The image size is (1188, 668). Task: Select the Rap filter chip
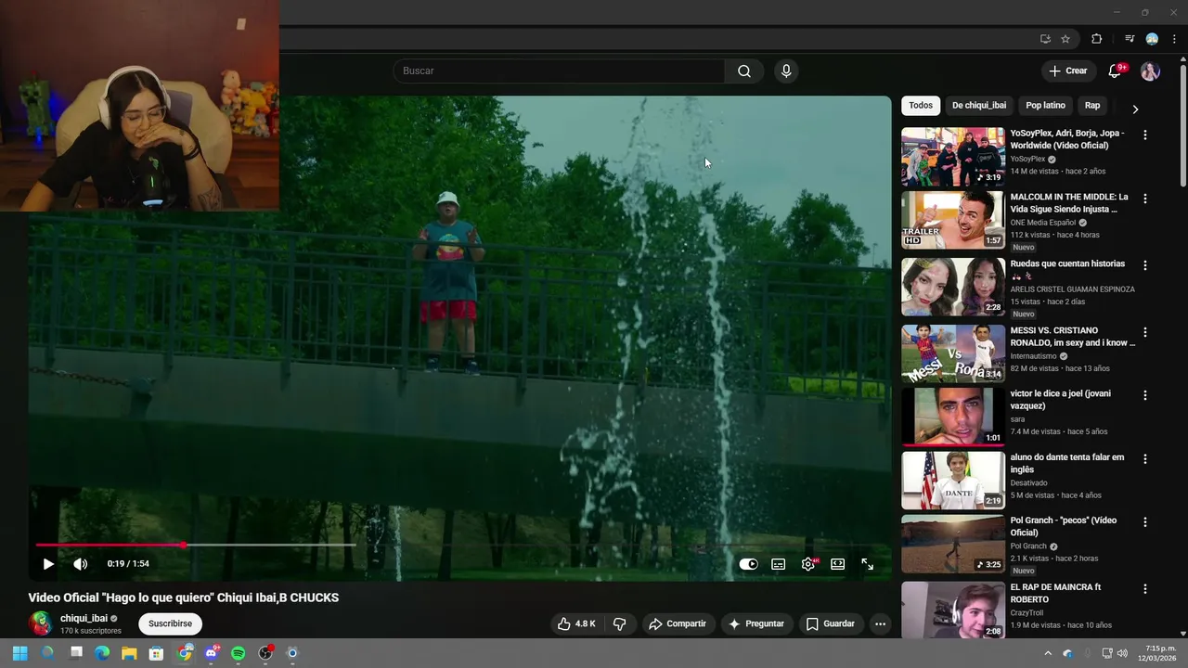pyautogui.click(x=1092, y=106)
